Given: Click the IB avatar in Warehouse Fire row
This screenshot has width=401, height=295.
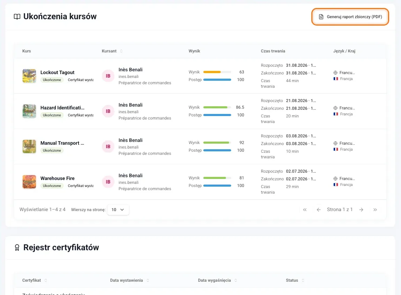Looking at the screenshot, I should 108,182.
